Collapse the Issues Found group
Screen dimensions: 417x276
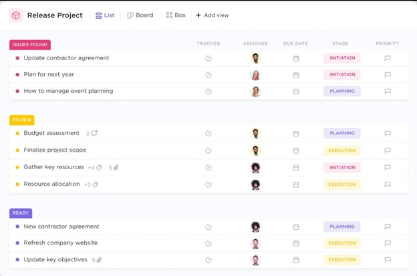[x=30, y=45]
